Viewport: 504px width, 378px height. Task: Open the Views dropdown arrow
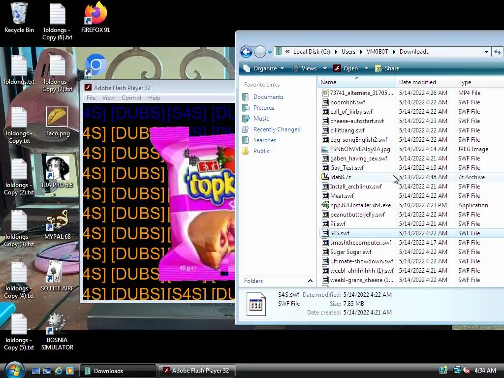point(325,68)
